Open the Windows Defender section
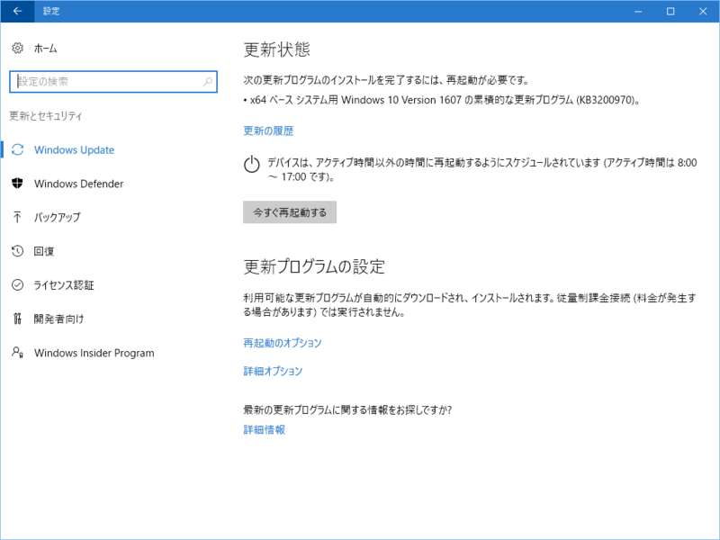Image resolution: width=720 pixels, height=540 pixels. tap(78, 184)
